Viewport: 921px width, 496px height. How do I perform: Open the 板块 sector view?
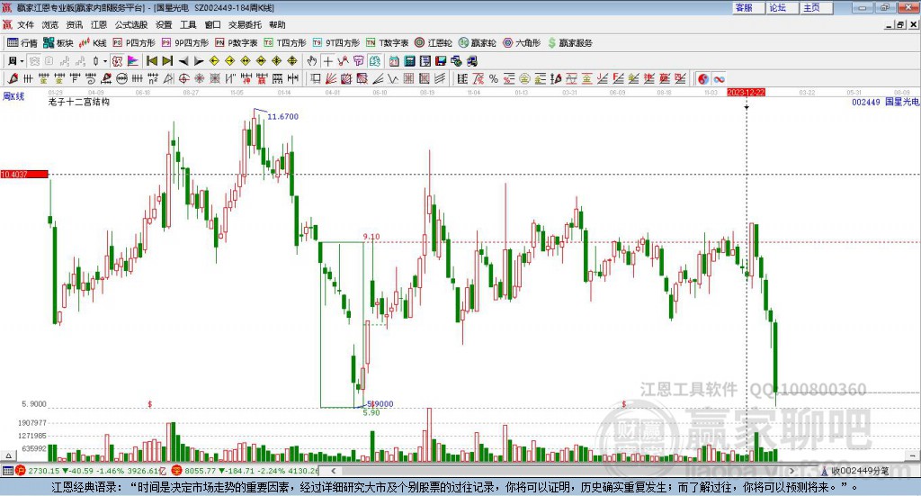pos(58,43)
